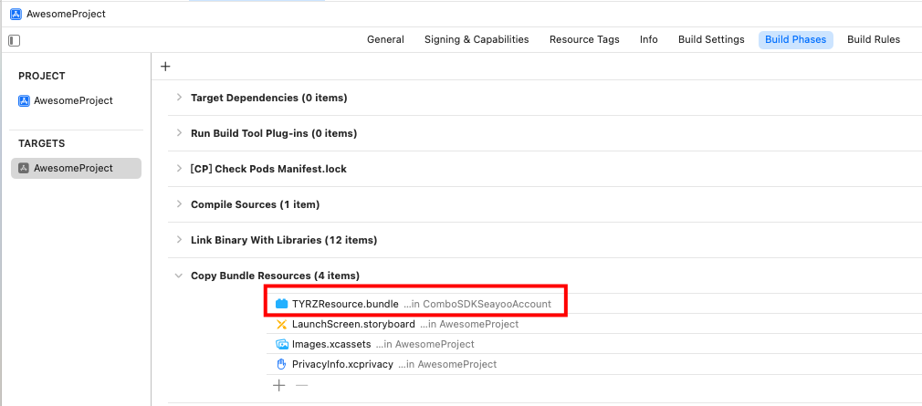Click the '...in ComboSDKSeayooAccount' location text

(x=477, y=305)
